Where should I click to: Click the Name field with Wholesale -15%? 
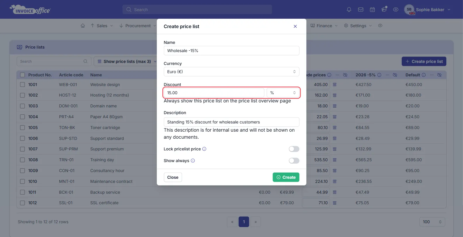pyautogui.click(x=231, y=51)
